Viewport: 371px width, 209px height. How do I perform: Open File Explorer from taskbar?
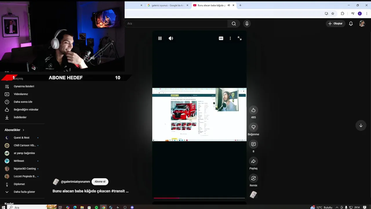pos(82,207)
